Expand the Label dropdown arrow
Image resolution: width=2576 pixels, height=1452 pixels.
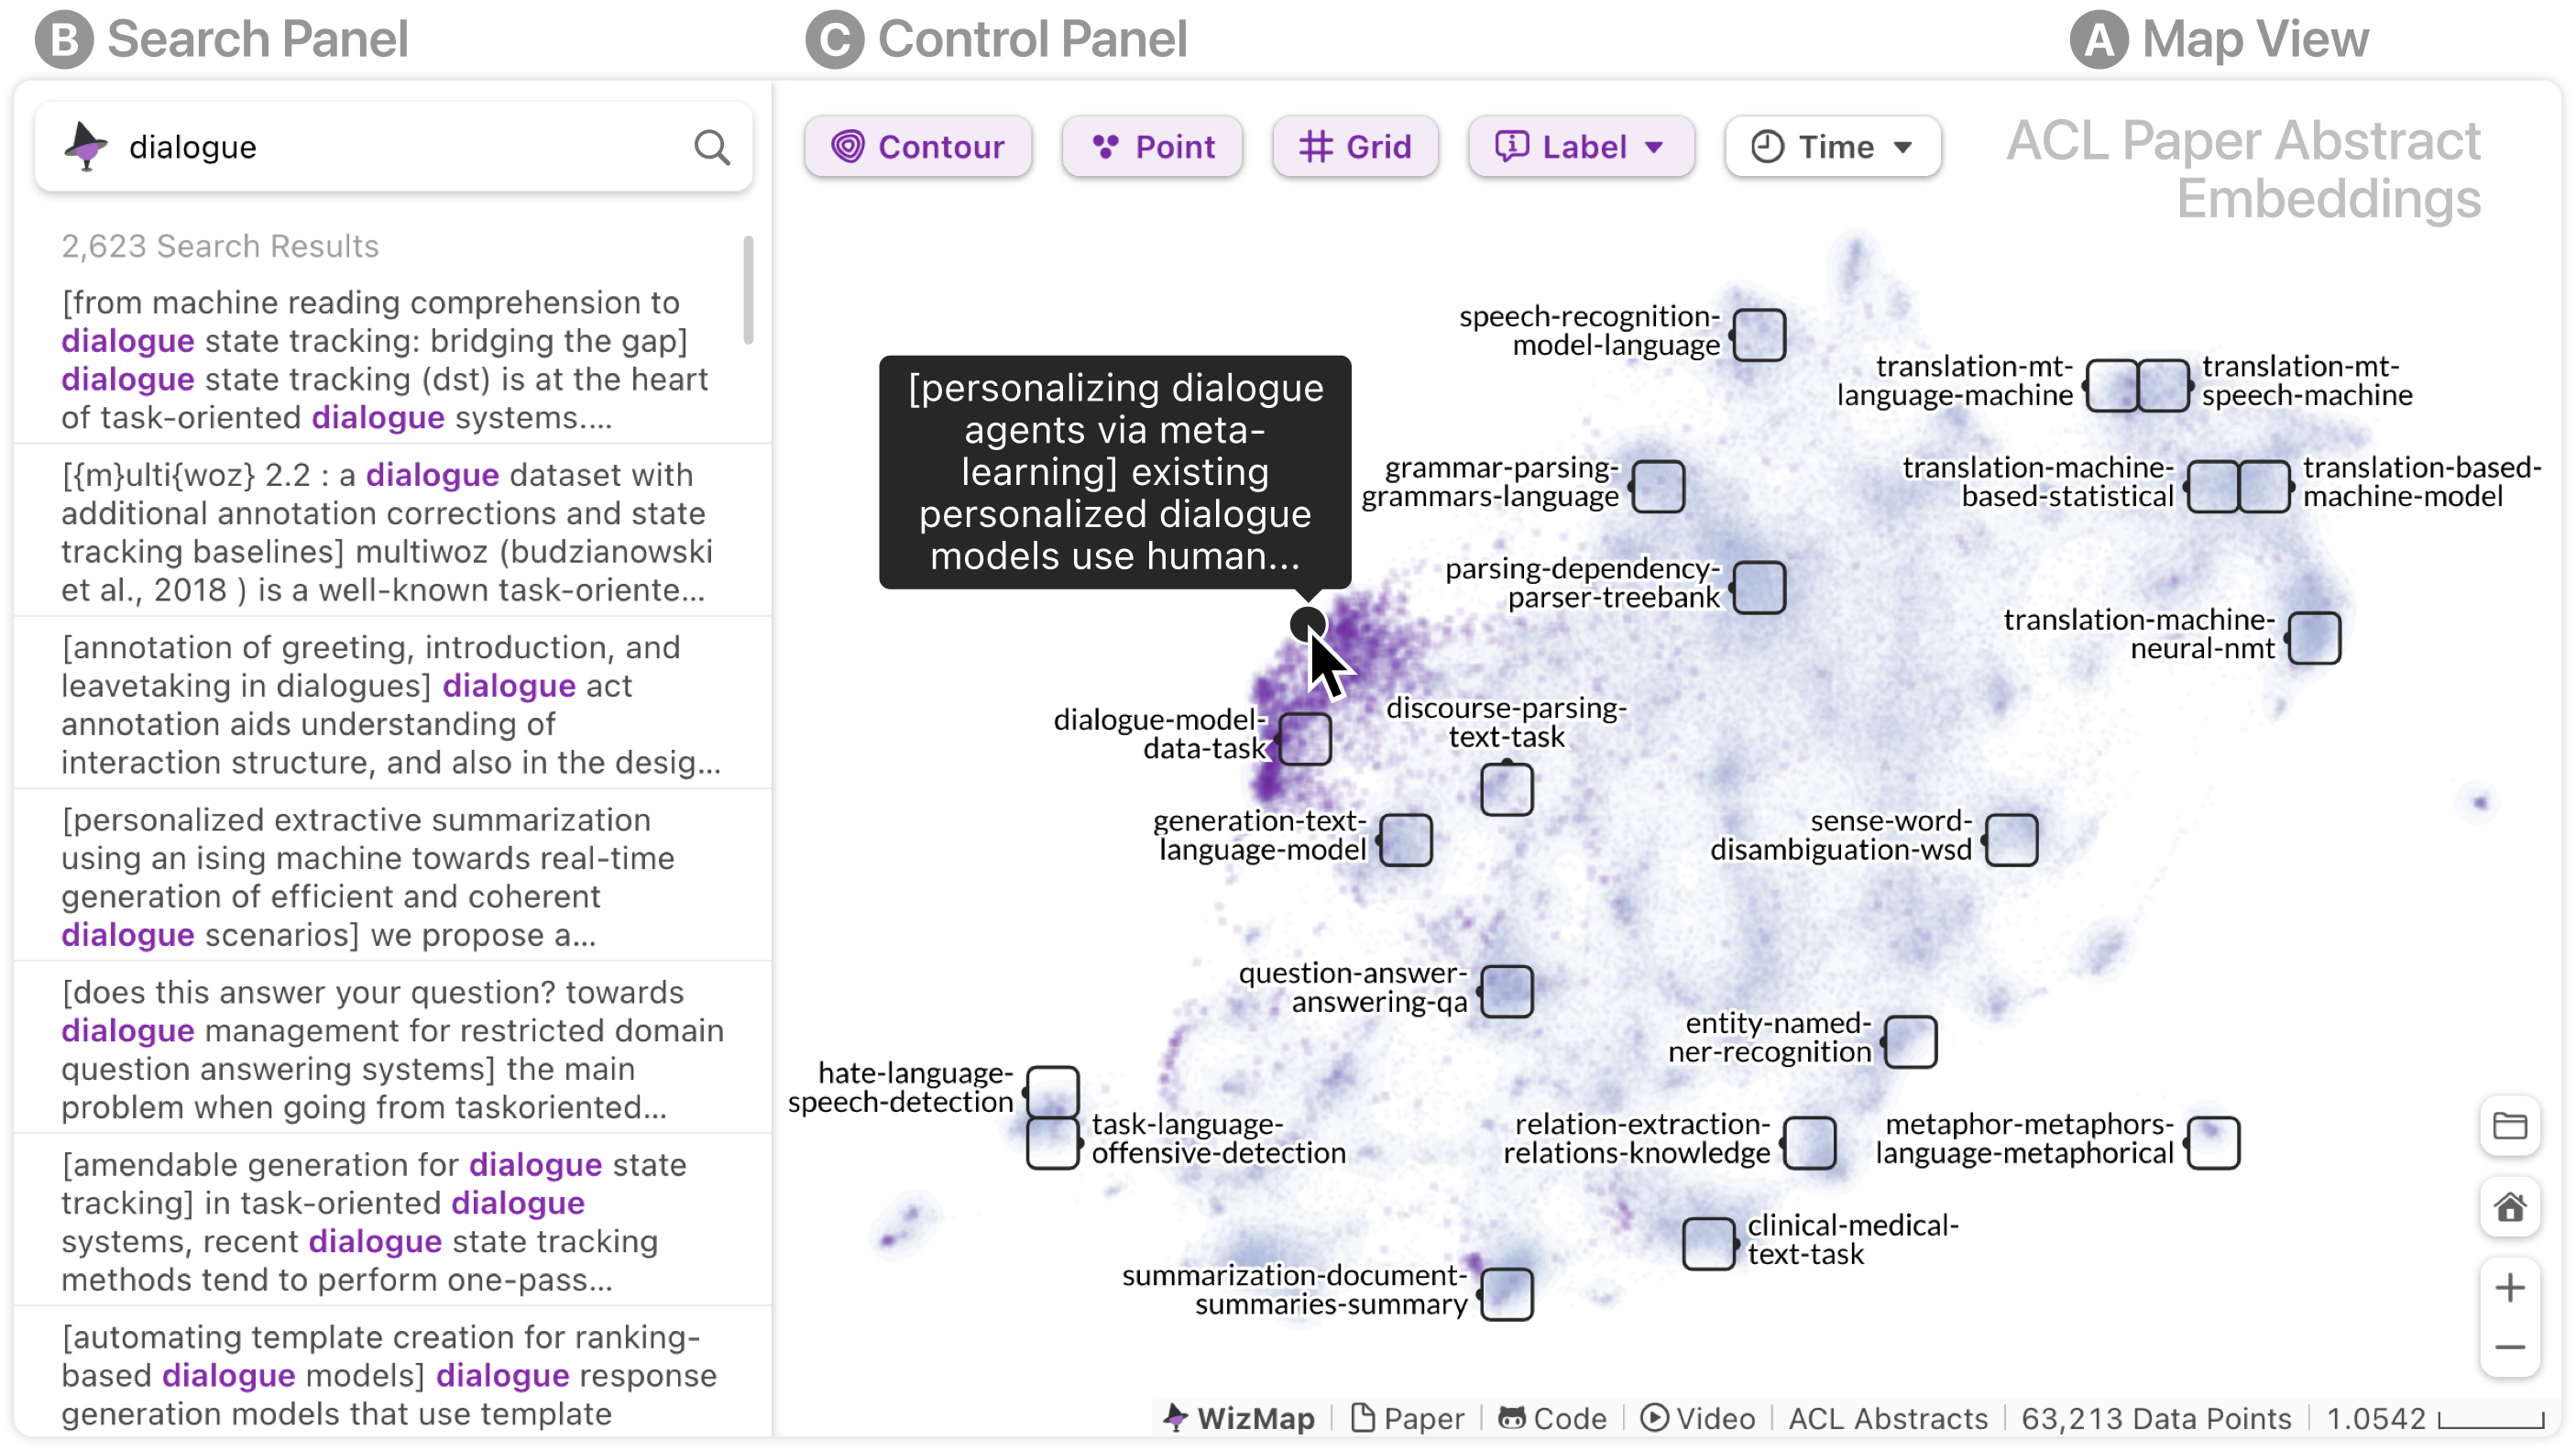click(x=1654, y=147)
